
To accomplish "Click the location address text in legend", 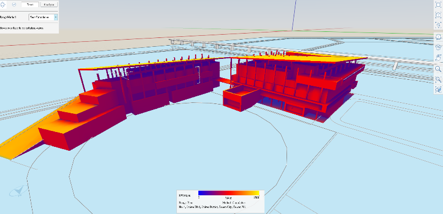I will tap(212, 207).
